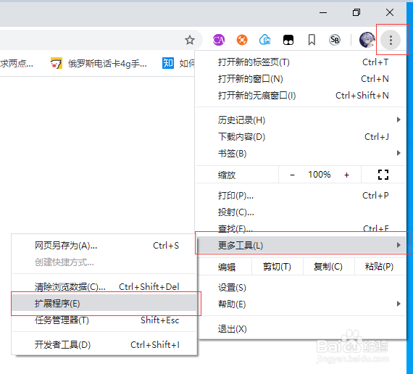Image resolution: width=413 pixels, height=374 pixels.
Task: Open the Chrome three-dot menu button
Action: coord(391,40)
